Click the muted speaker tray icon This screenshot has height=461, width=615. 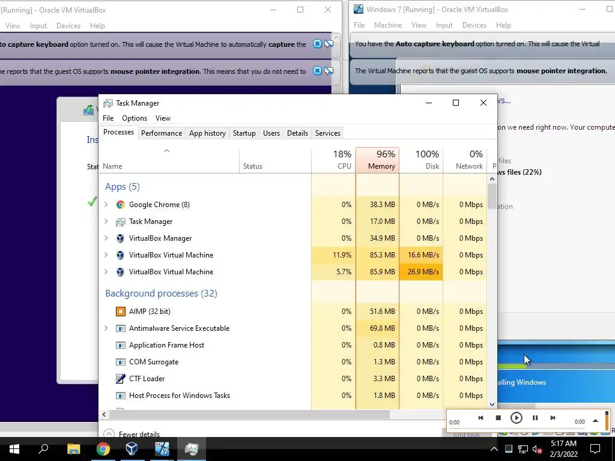[x=538, y=449]
